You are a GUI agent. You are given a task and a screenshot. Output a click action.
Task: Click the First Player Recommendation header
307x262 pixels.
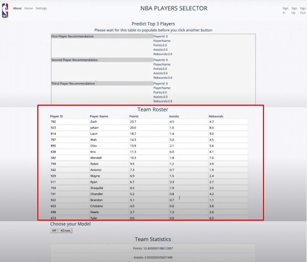point(102,36)
